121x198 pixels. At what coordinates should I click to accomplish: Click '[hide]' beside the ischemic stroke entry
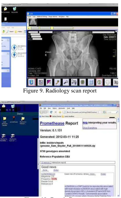click(103, 174)
